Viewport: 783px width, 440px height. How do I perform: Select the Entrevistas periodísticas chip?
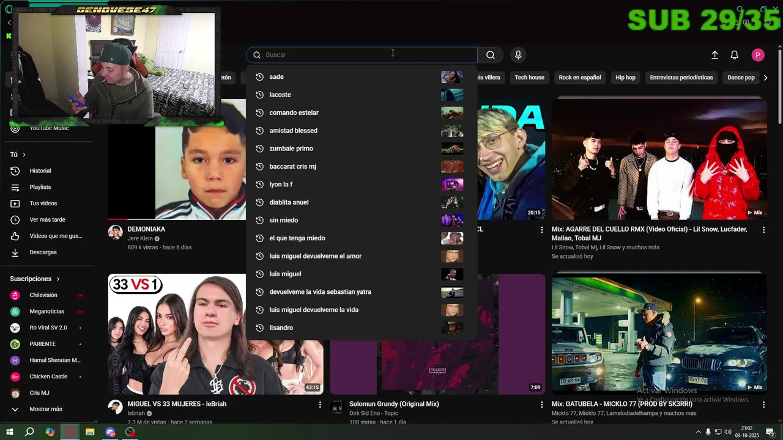(681, 78)
